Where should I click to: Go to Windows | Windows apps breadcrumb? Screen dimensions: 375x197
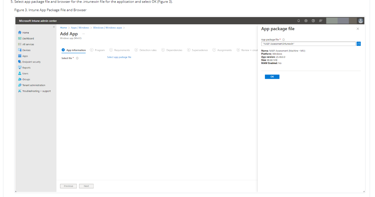click(108, 28)
